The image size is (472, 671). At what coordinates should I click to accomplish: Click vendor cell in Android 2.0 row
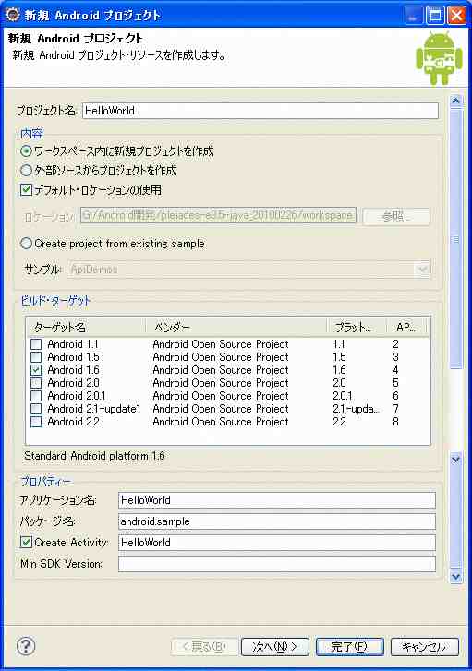221,383
